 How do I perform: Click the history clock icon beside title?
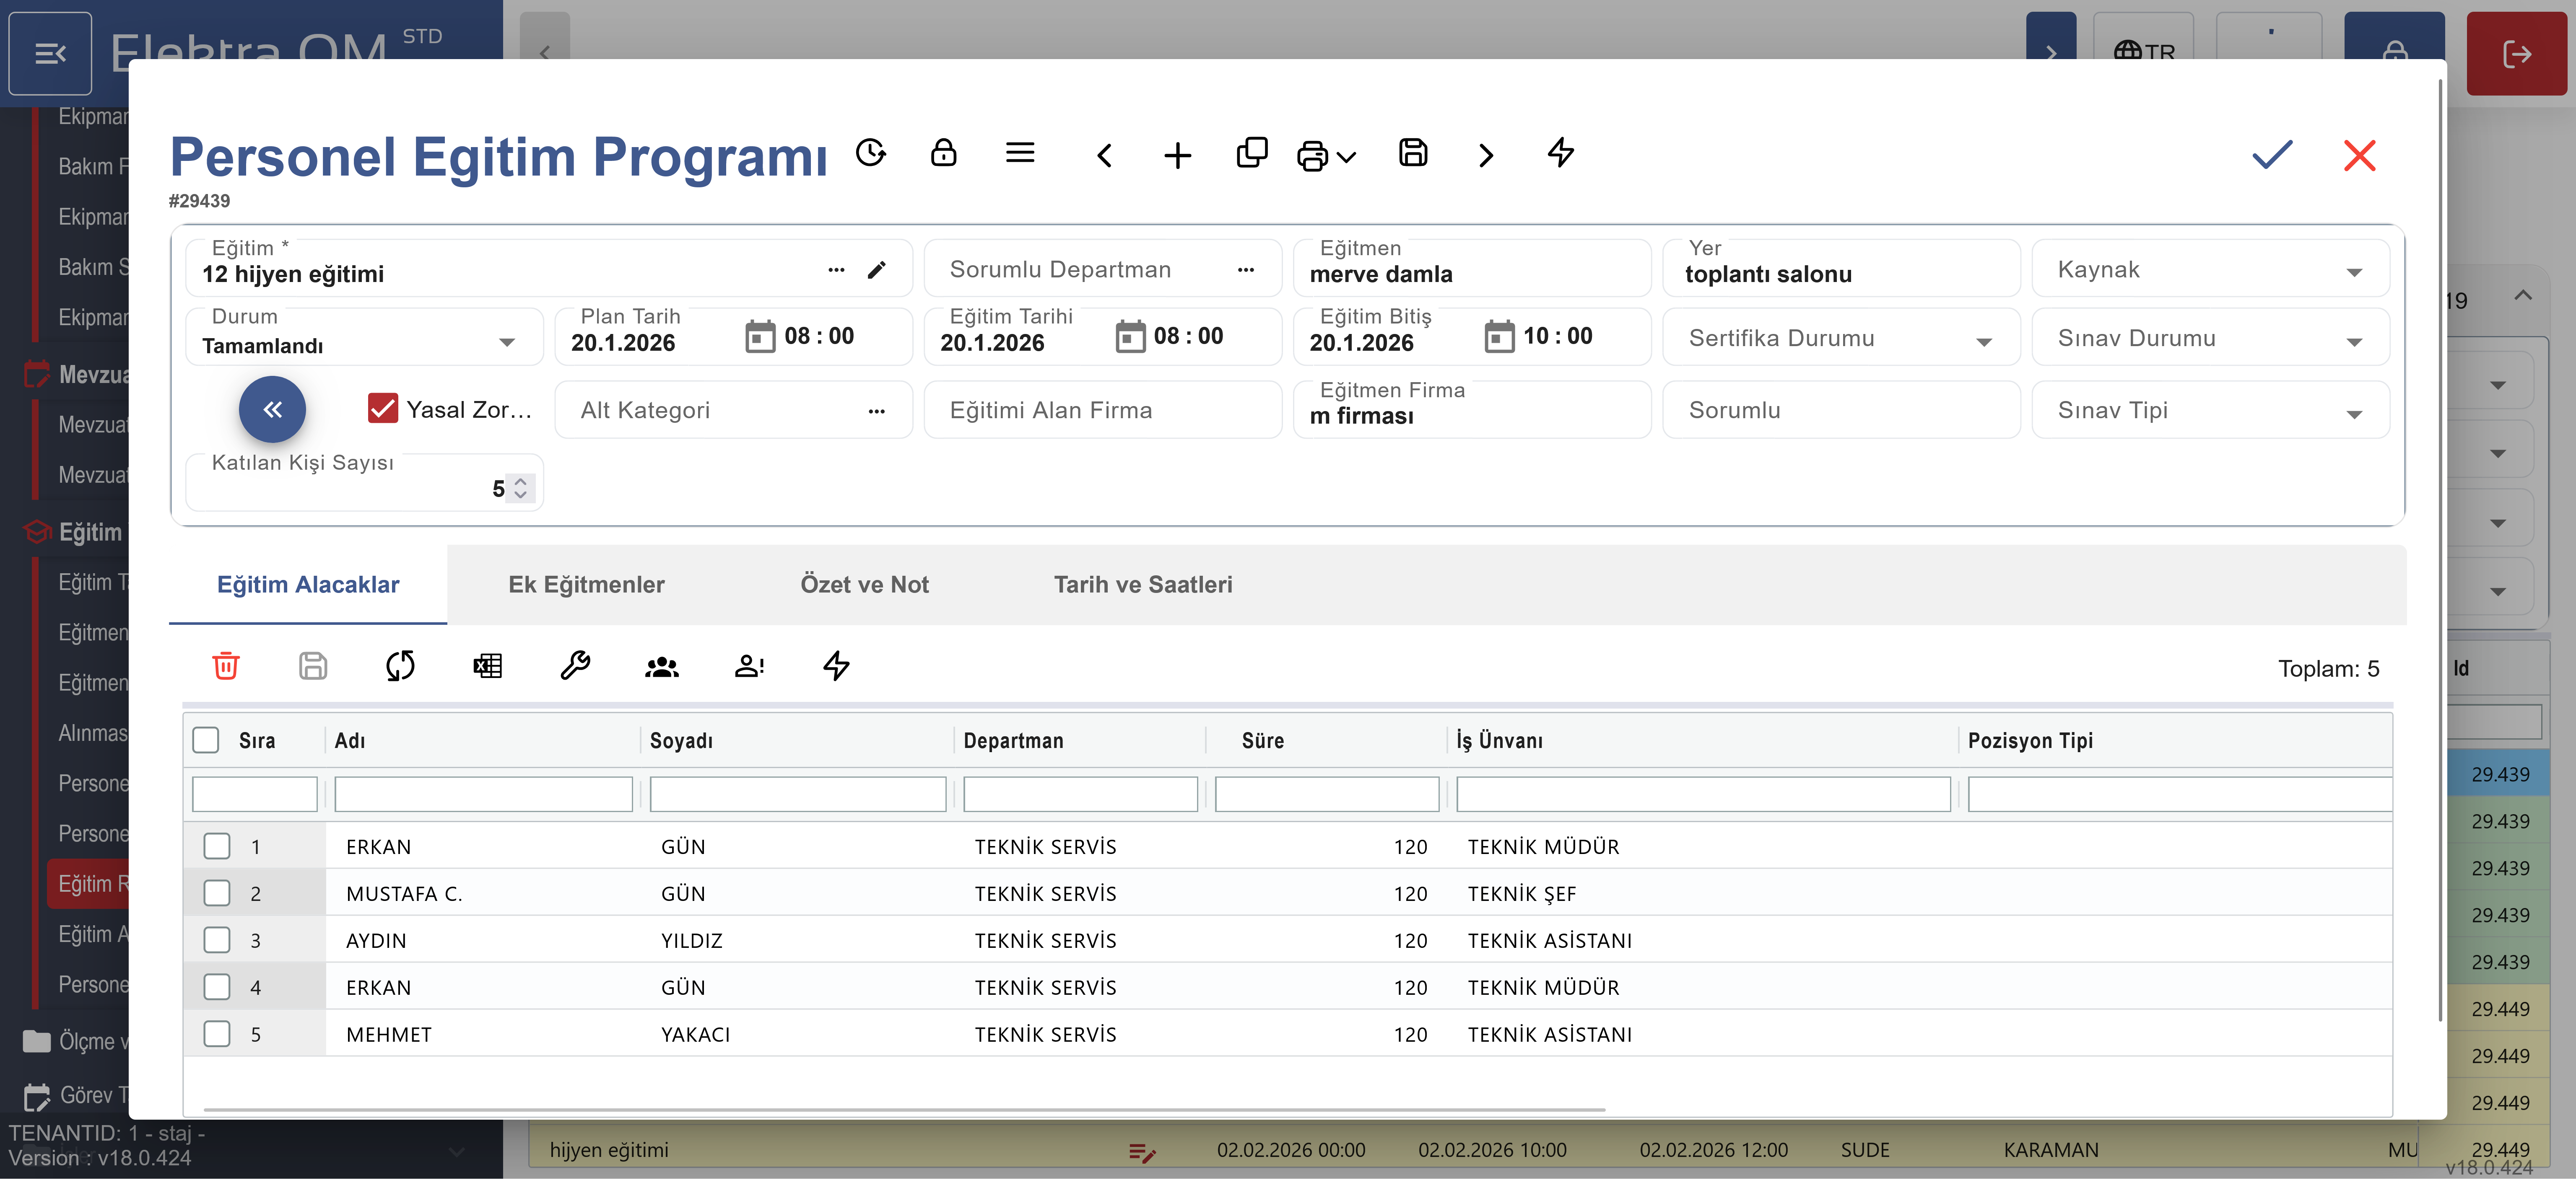click(871, 153)
